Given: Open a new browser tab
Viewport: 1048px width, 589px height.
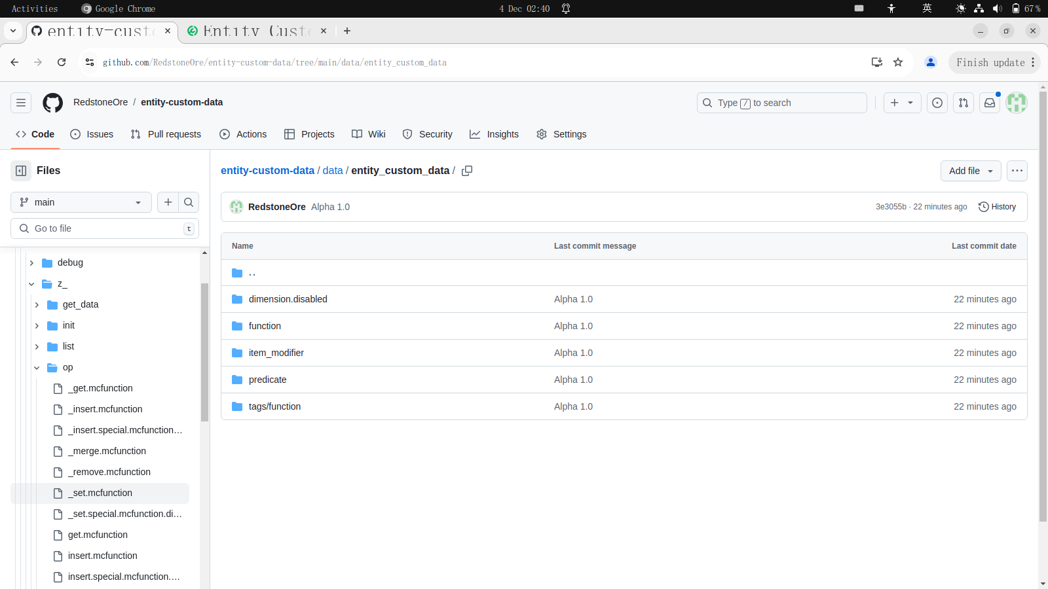Looking at the screenshot, I should pyautogui.click(x=347, y=31).
